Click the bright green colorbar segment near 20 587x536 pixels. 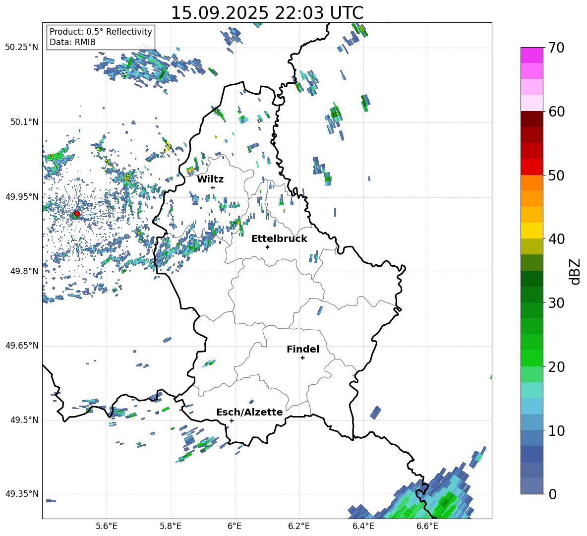click(532, 358)
